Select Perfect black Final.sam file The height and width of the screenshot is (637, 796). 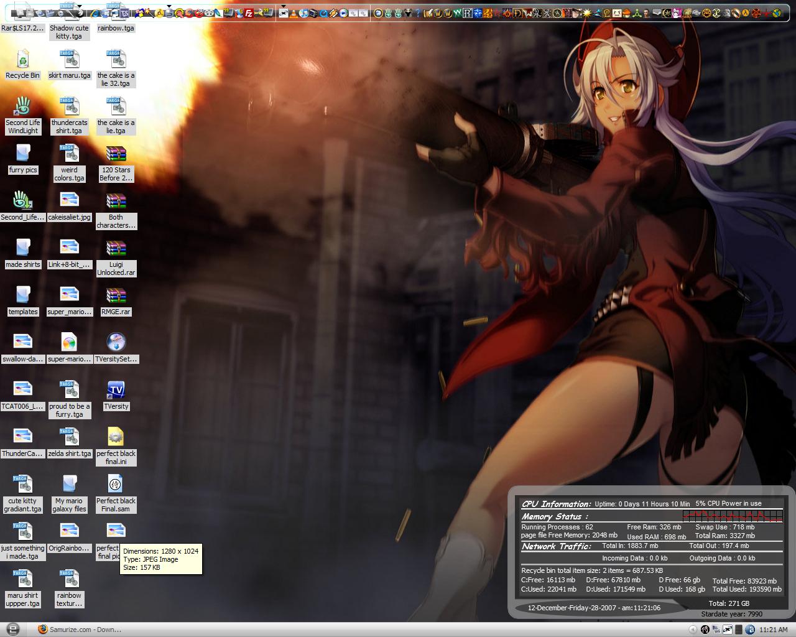tap(116, 493)
